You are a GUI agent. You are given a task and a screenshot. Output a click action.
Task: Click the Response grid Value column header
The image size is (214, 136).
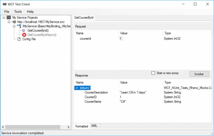[x=124, y=82]
